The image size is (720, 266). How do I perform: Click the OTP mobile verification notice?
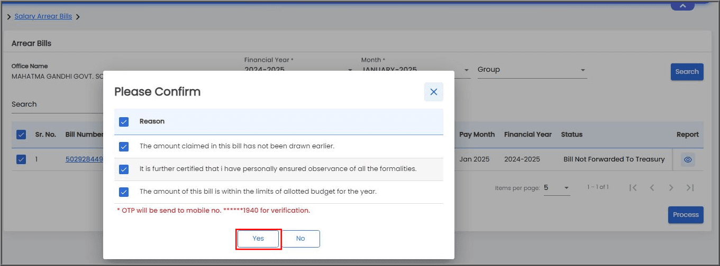[213, 210]
